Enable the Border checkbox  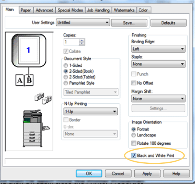click(66, 120)
